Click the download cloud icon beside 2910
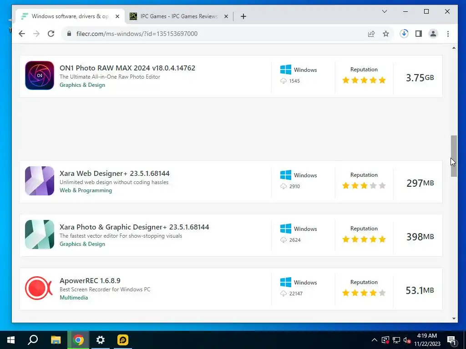 [284, 186]
